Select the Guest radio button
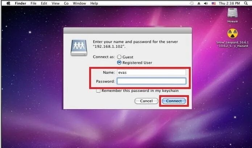 click(119, 57)
